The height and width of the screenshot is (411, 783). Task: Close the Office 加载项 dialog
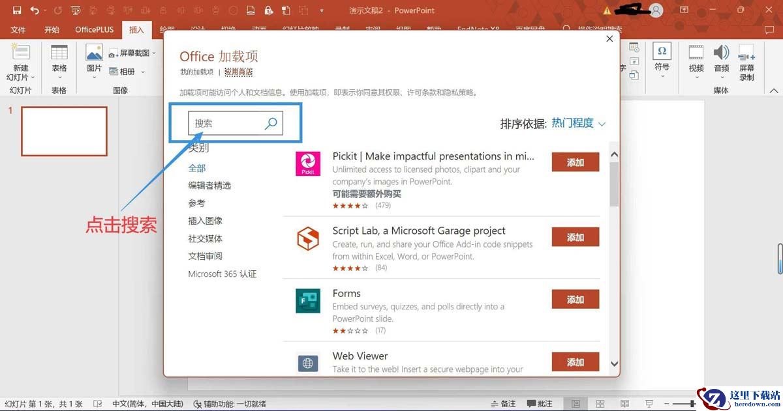click(609, 39)
